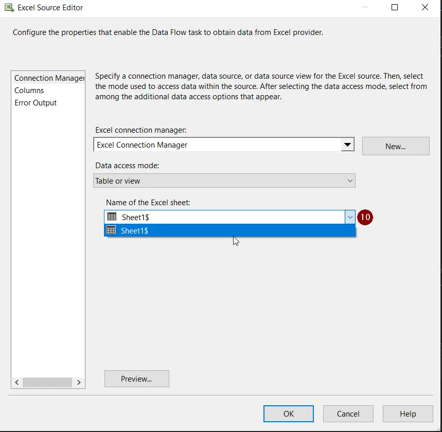Click the right scroll arrow in the page list

(79, 383)
